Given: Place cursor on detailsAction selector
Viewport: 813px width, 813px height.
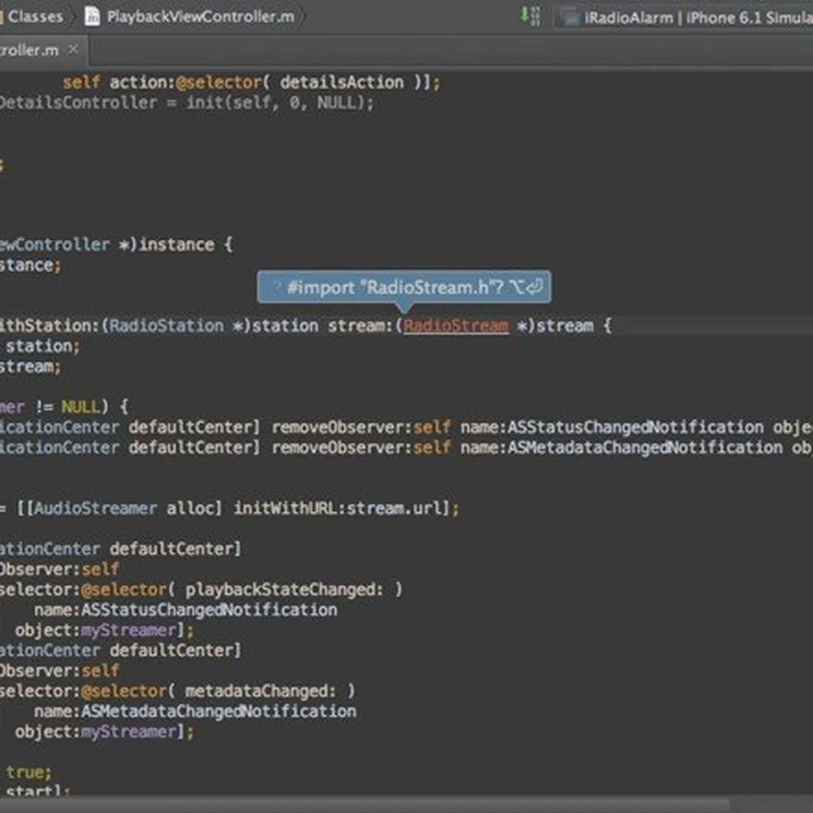Looking at the screenshot, I should coord(341,83).
